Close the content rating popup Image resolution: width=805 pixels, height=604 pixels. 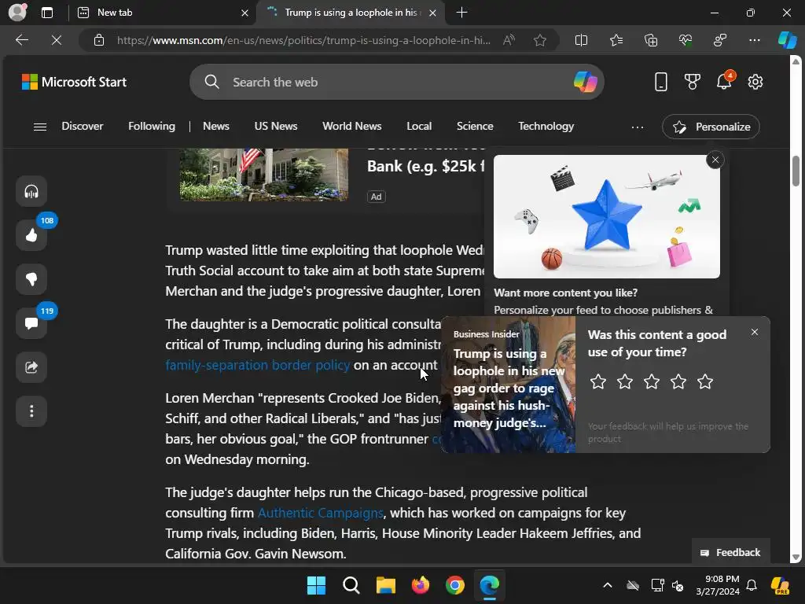tap(754, 333)
